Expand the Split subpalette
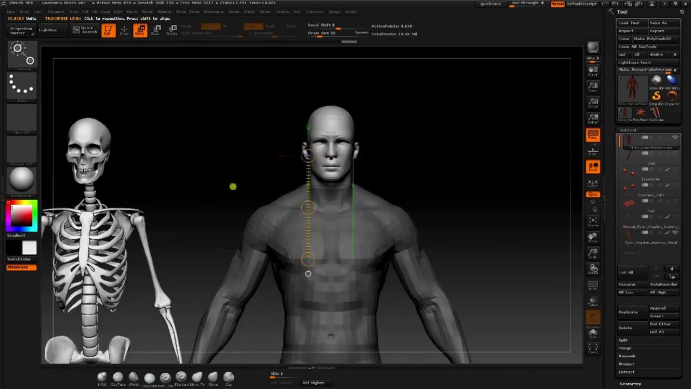 coord(624,340)
